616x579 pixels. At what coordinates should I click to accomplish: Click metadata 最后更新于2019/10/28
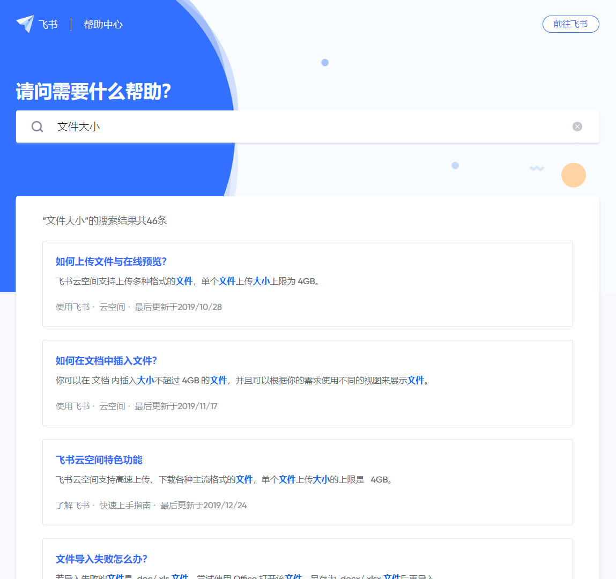pos(179,307)
